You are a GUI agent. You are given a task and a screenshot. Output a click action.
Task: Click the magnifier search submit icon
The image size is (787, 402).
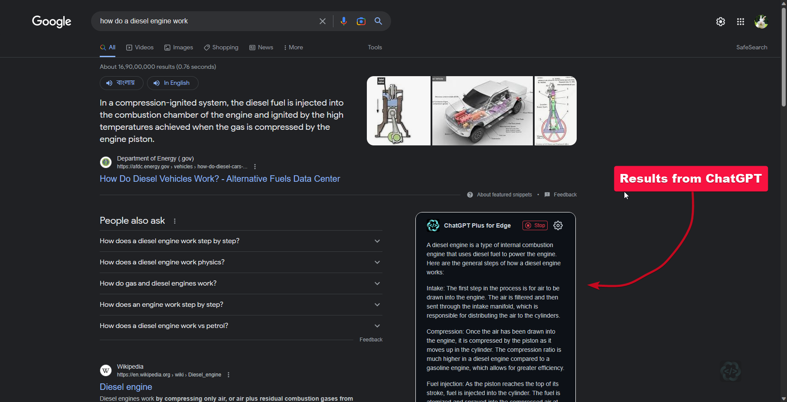[x=379, y=21]
